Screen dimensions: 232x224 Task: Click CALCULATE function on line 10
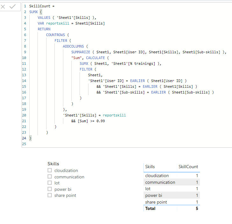click(95, 58)
